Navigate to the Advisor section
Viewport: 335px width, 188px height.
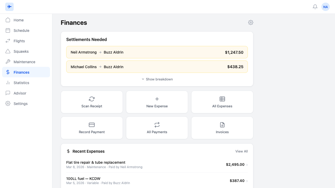pos(20,93)
